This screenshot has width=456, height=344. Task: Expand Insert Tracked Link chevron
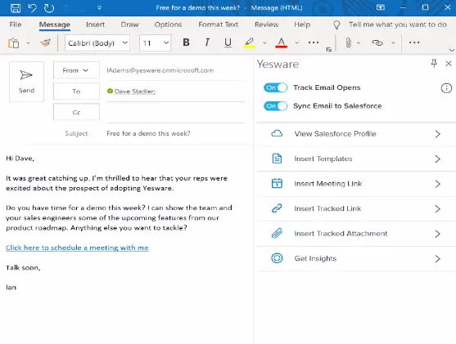[x=438, y=208]
